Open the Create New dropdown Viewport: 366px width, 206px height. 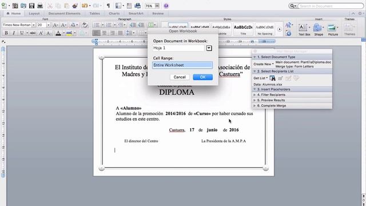263,64
